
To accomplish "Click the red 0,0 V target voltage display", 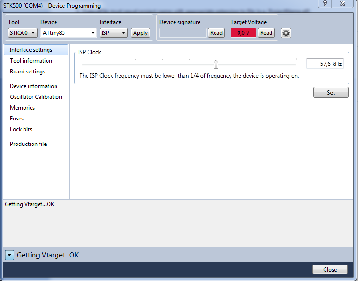I will point(243,33).
